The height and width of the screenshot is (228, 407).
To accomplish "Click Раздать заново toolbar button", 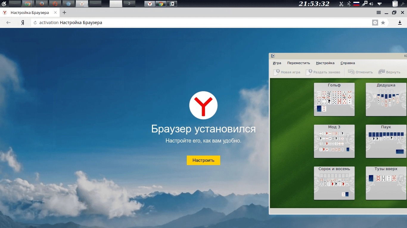I will point(323,72).
